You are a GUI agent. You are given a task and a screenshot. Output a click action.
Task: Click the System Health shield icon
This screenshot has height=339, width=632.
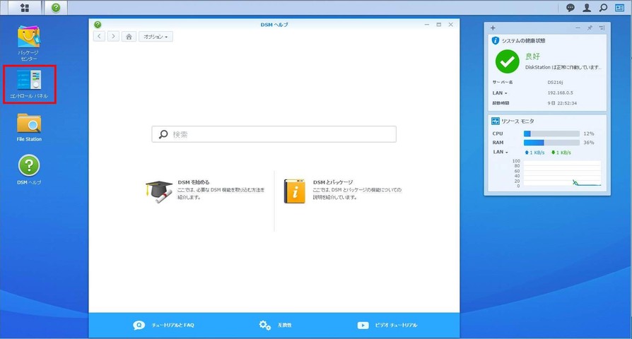pyautogui.click(x=496, y=41)
